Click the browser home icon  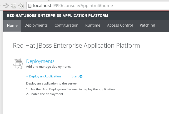point(21,5)
